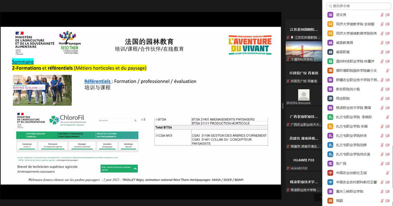The height and width of the screenshot is (206, 393).
Task: Open the EPLEFPA Bressuire video tile
Action: (304, 95)
